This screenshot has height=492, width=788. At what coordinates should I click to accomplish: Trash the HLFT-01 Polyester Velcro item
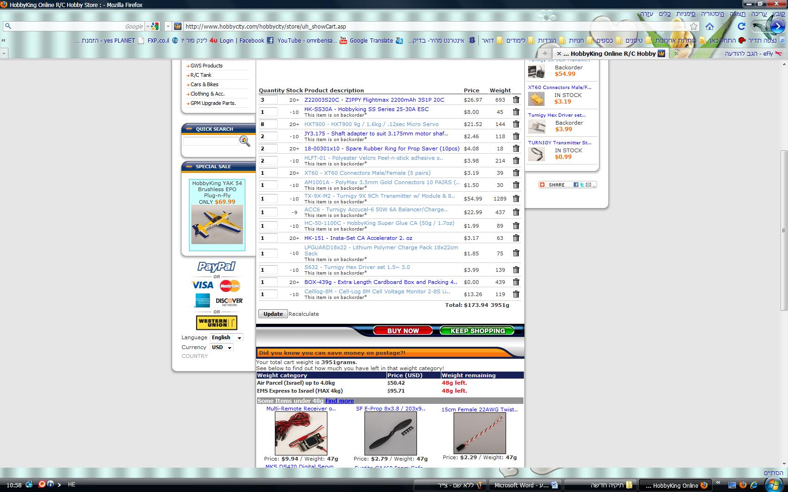(516, 161)
